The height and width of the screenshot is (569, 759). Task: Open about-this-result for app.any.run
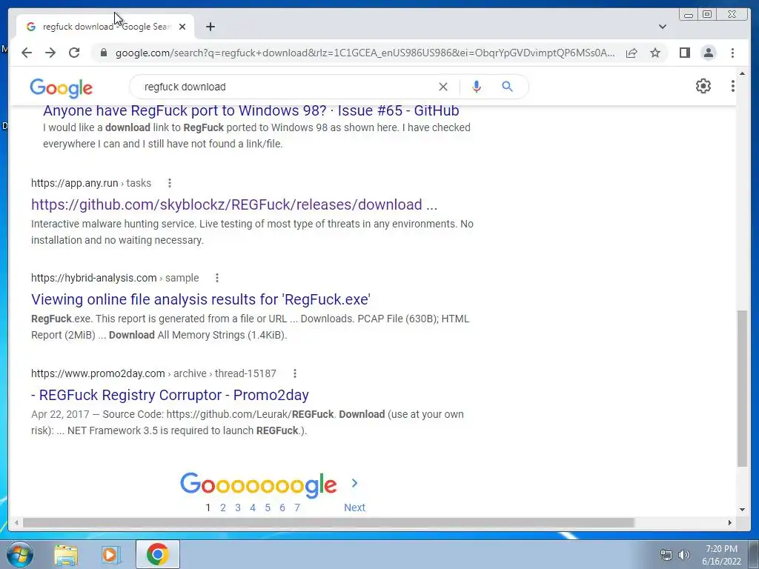point(170,183)
